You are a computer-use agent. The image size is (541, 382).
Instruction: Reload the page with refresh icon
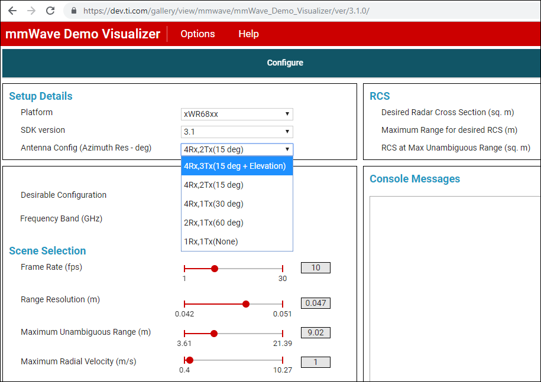click(50, 11)
